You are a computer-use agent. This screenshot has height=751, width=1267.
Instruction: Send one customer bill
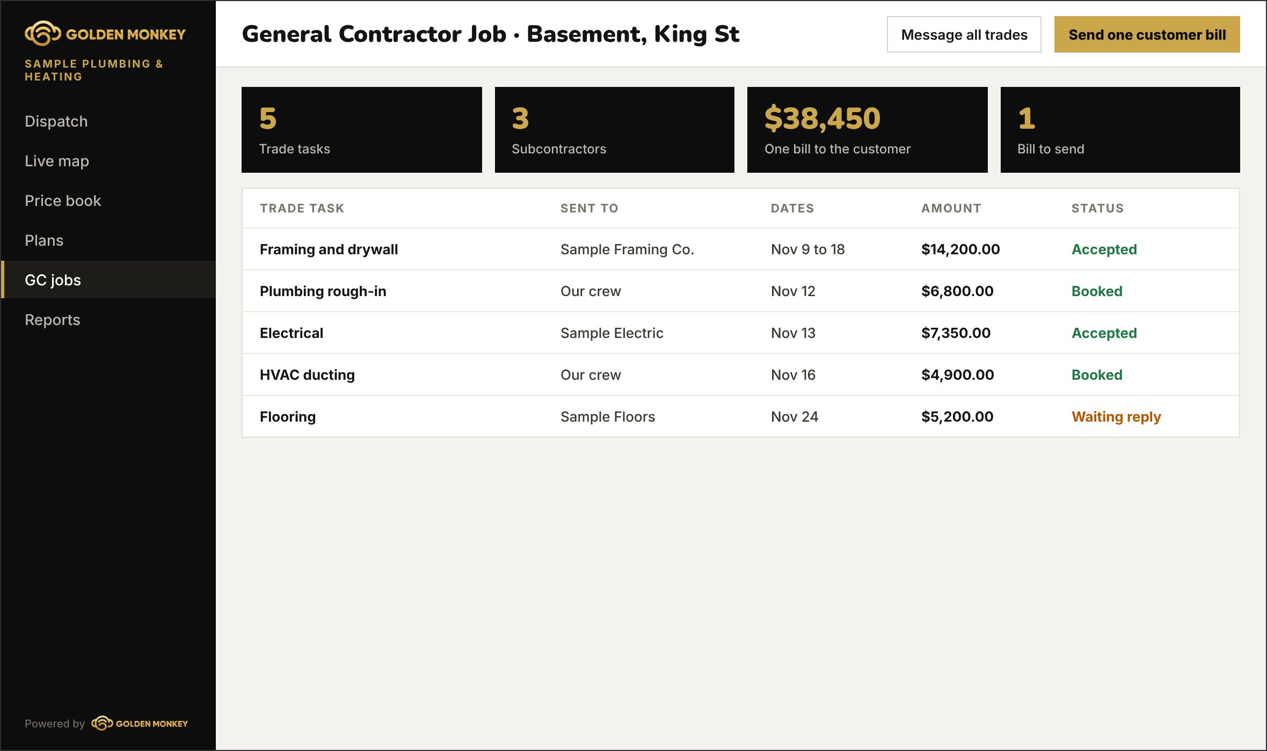1147,34
